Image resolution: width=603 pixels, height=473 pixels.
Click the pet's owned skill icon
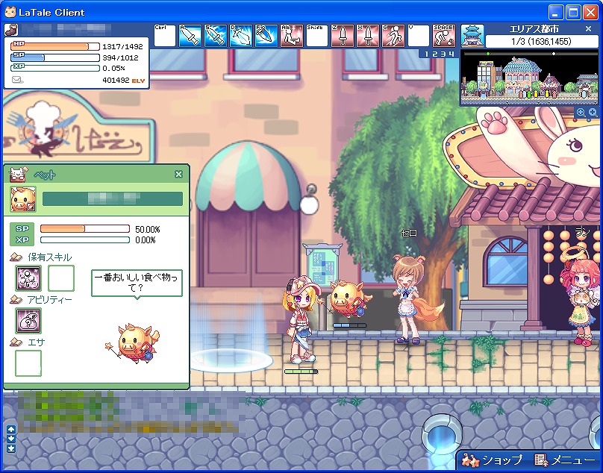click(28, 278)
